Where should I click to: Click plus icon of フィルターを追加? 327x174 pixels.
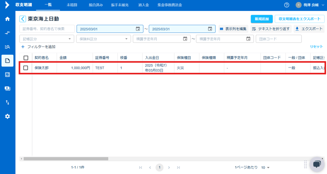pyautogui.click(x=23, y=47)
